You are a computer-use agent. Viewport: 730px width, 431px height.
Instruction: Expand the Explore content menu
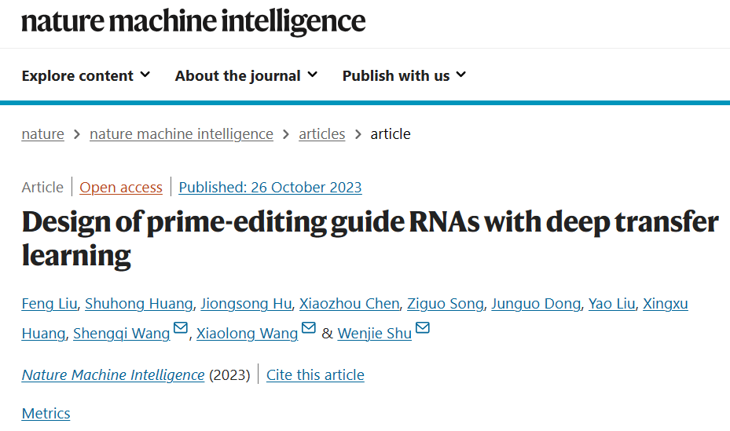(x=86, y=75)
